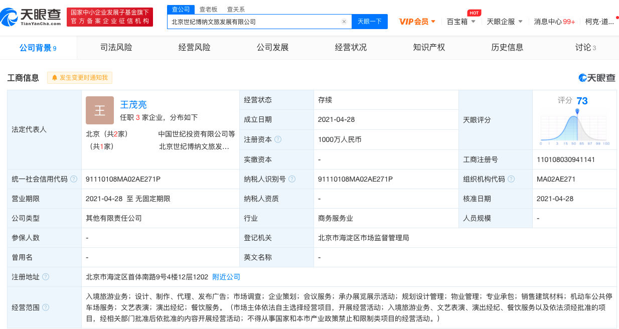Click the help icon next to 统一社会信用代码

pyautogui.click(x=74, y=179)
